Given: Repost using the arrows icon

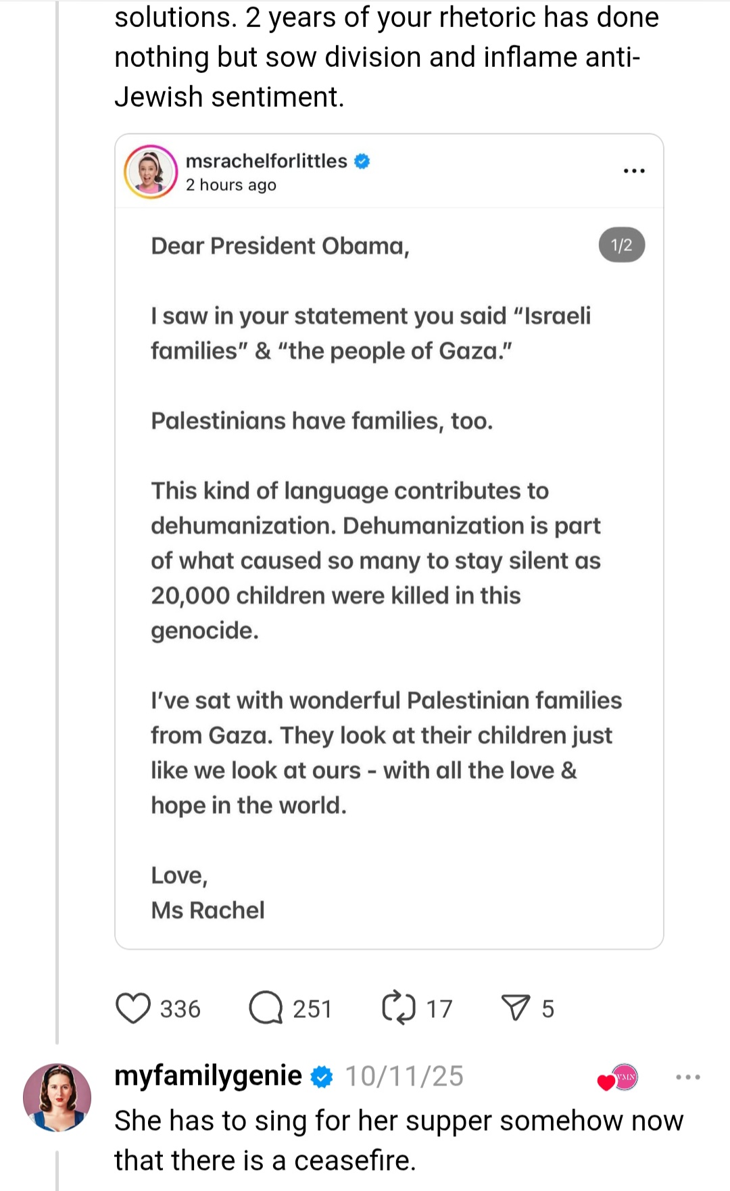Looking at the screenshot, I should point(399,1008).
